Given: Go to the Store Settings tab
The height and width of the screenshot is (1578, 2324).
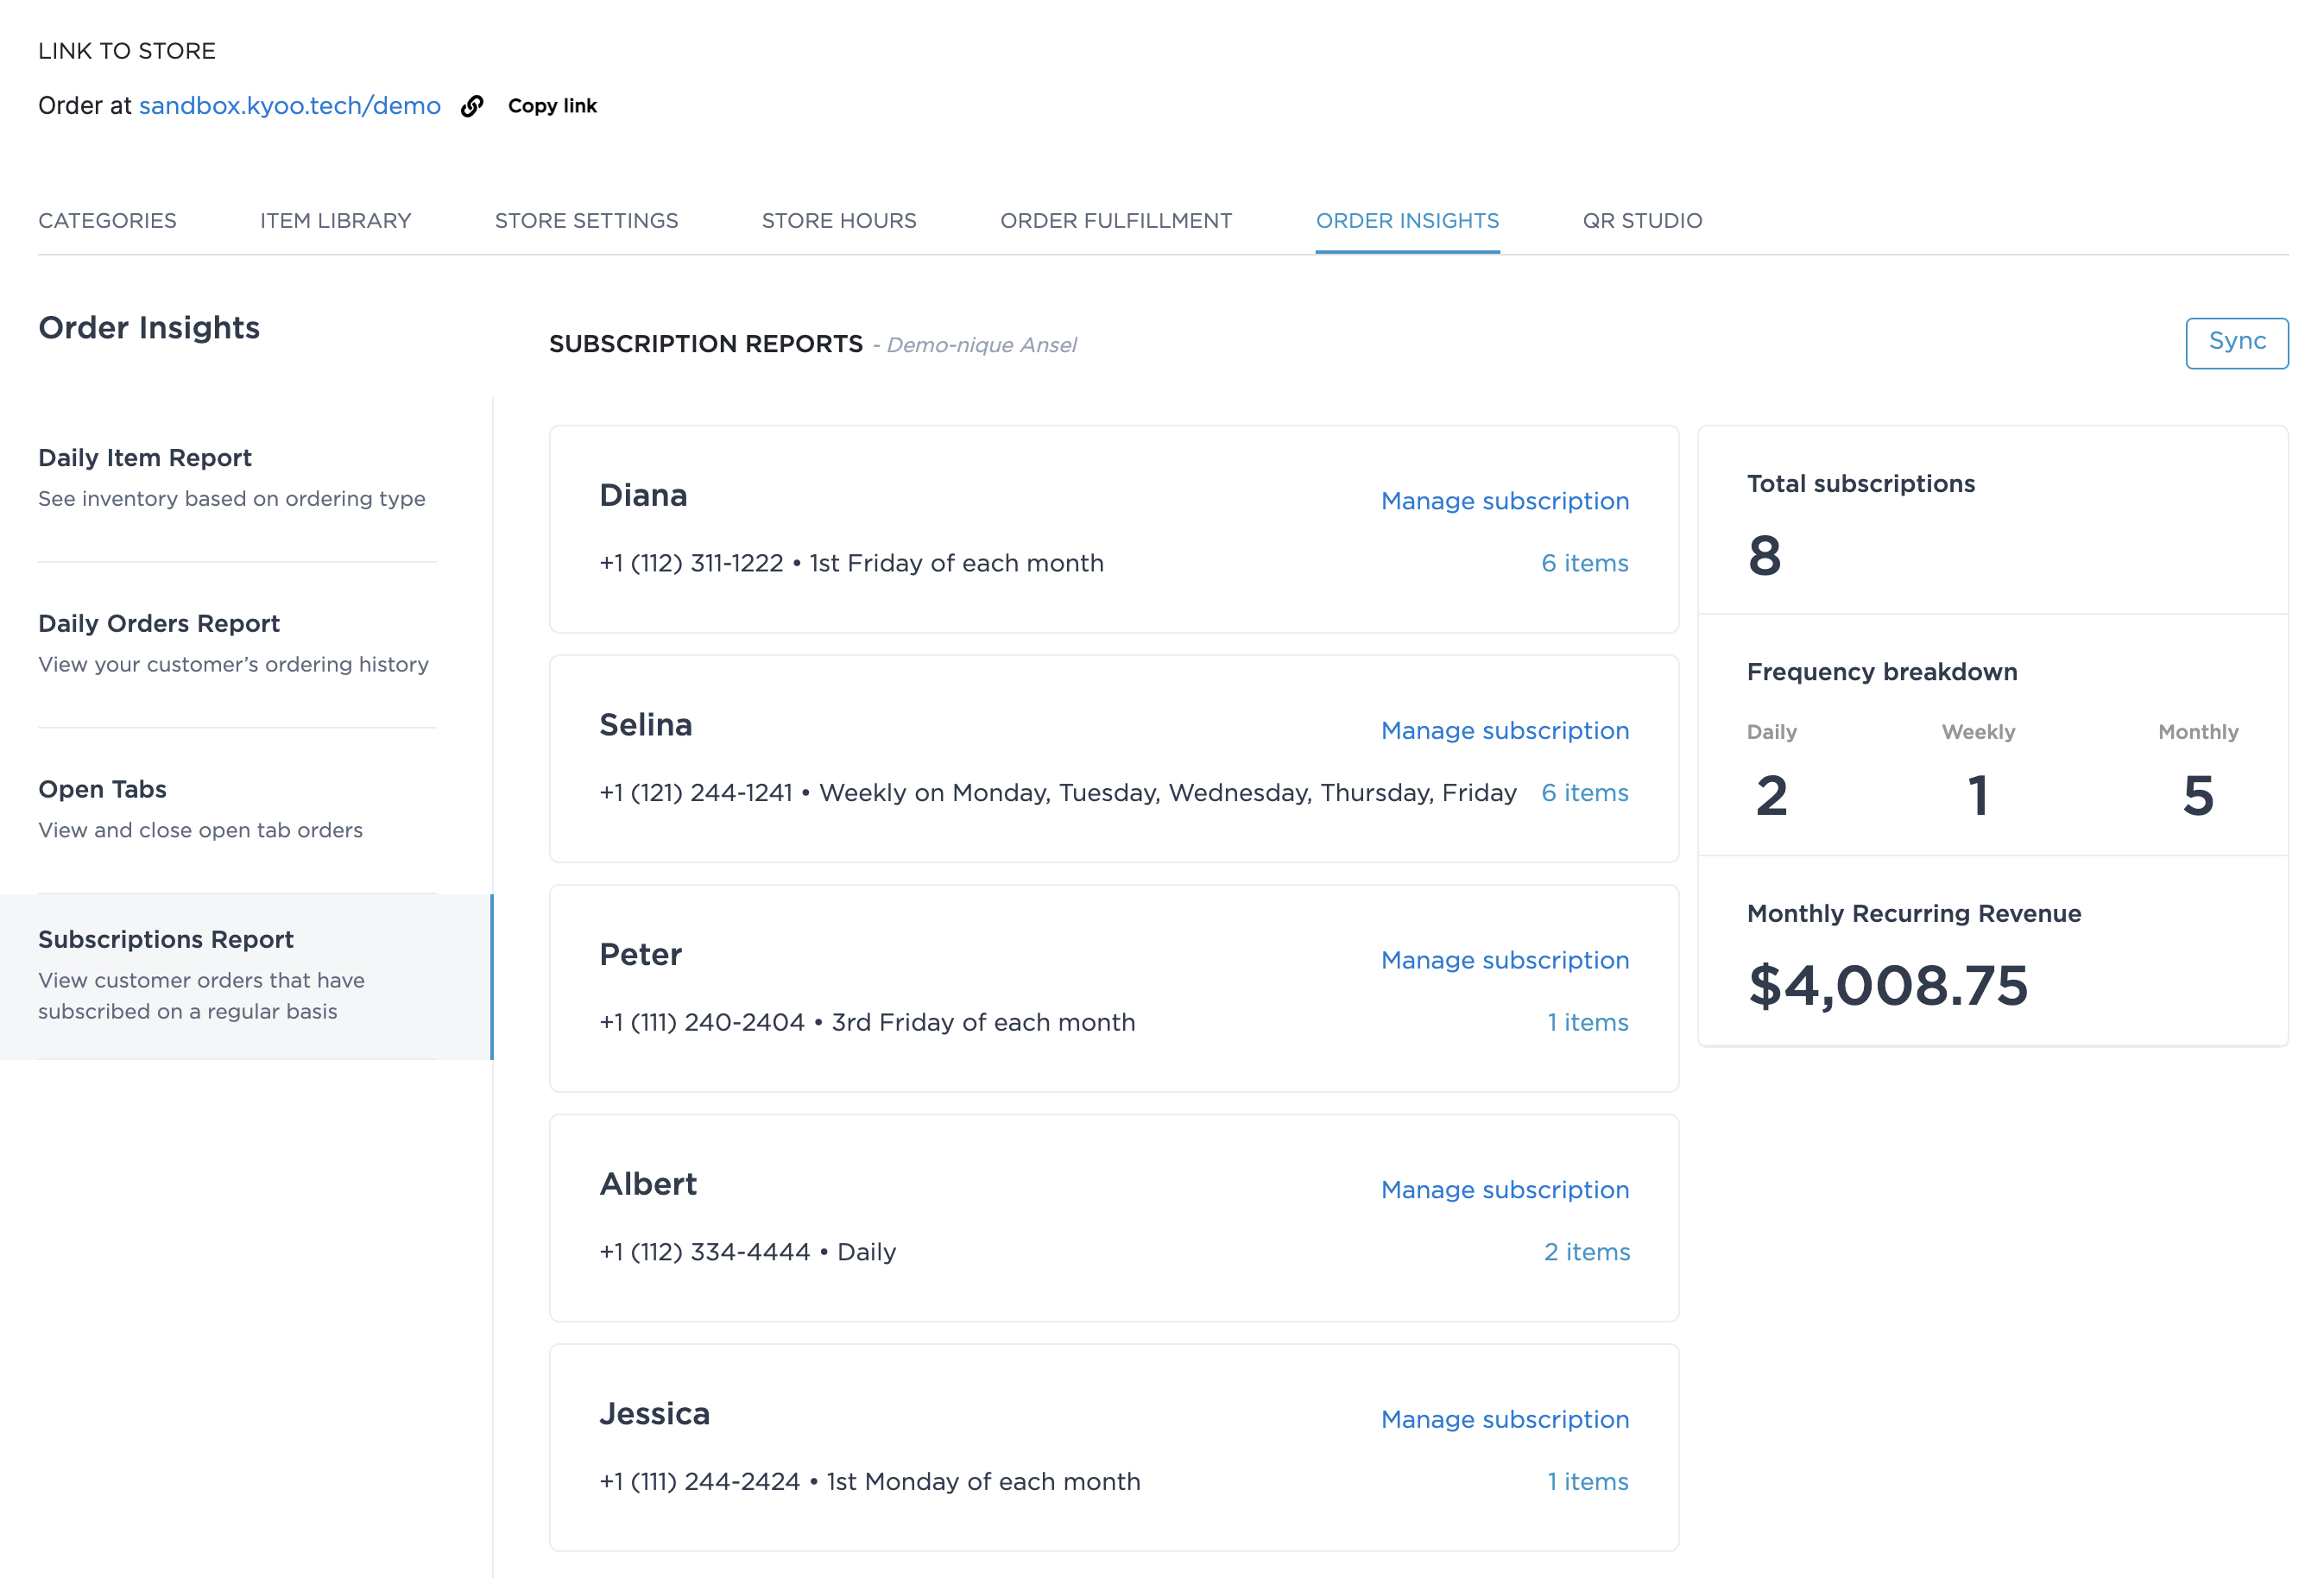Looking at the screenshot, I should pos(586,221).
